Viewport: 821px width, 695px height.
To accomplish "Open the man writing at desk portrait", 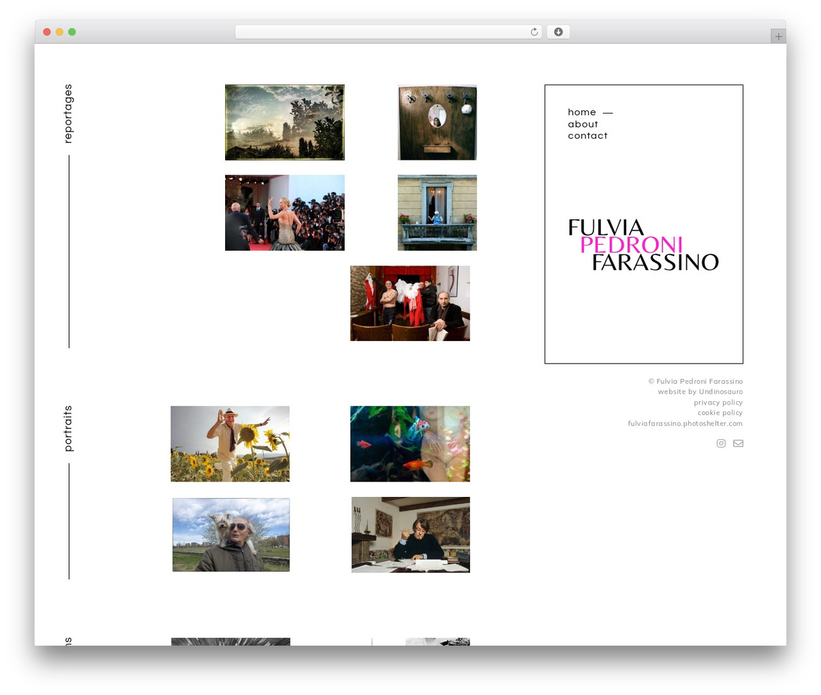I will 410,535.
